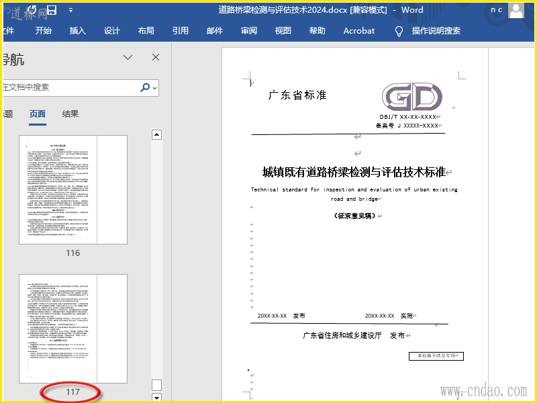The image size is (537, 403).
Task: Click thumbnail scrollbar up arrow
Action: click(156, 135)
